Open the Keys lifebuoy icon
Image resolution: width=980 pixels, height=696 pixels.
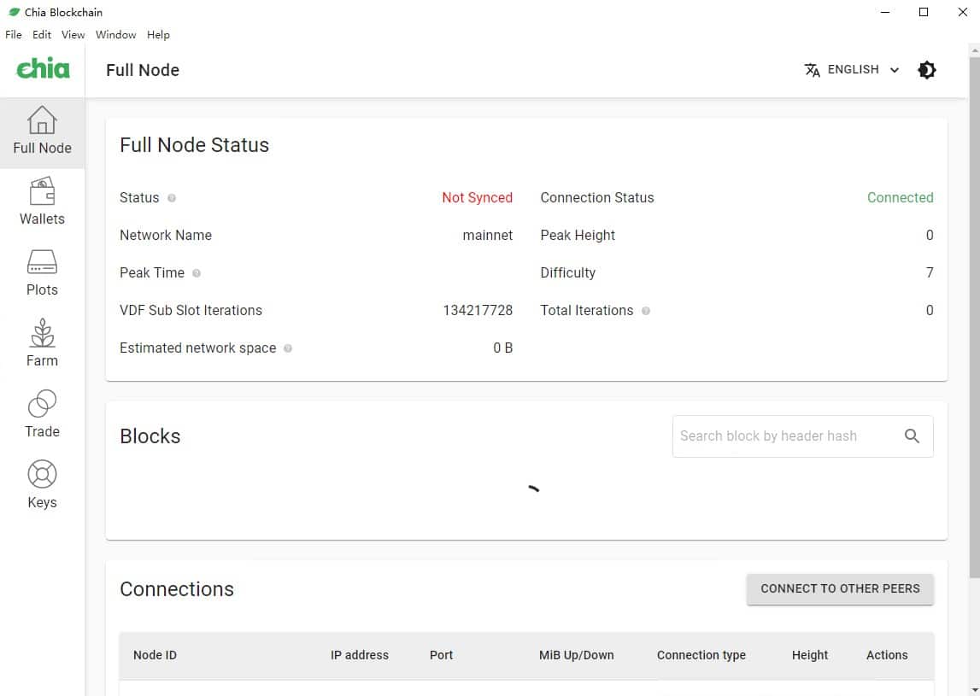(42, 475)
